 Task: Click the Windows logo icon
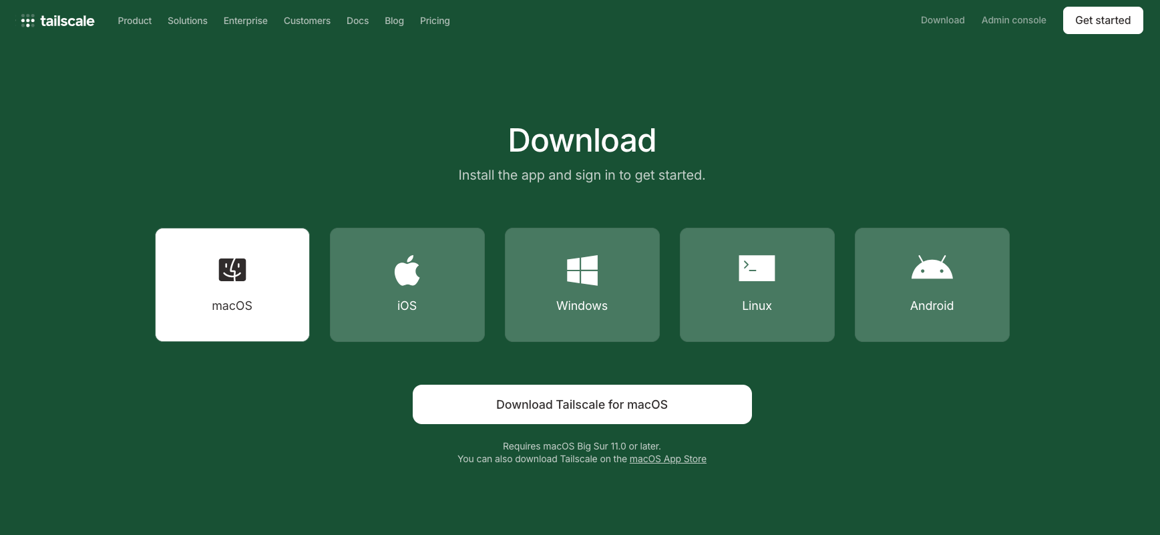click(x=582, y=270)
